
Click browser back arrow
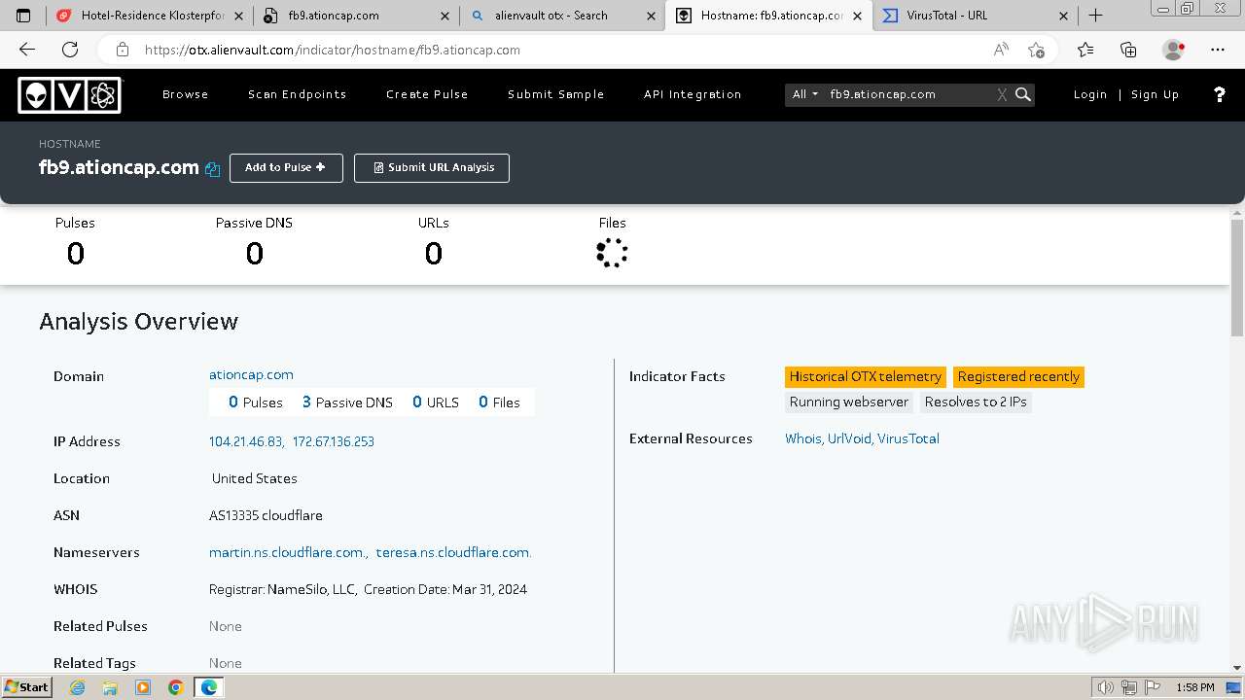[27, 50]
